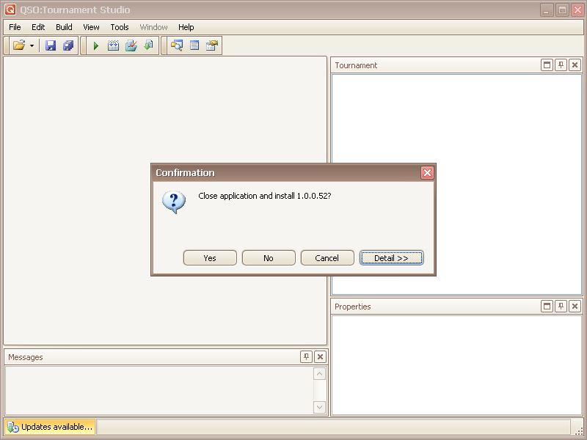Maximize the Tournament panel
Image resolution: width=587 pixels, height=440 pixels.
coord(547,65)
